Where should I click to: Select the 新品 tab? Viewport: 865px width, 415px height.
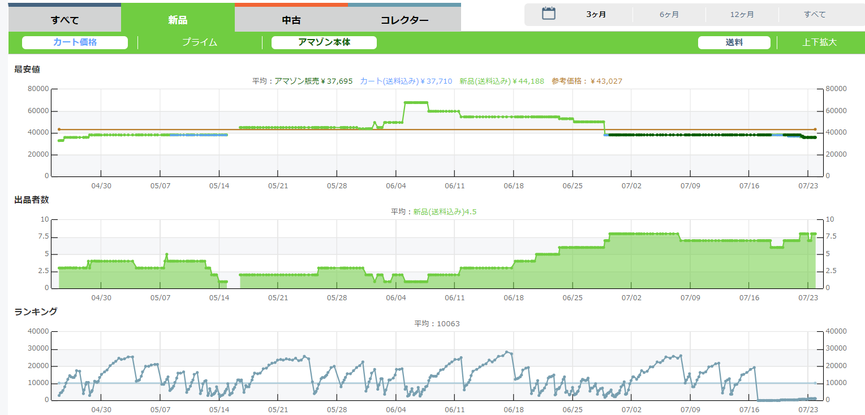178,20
